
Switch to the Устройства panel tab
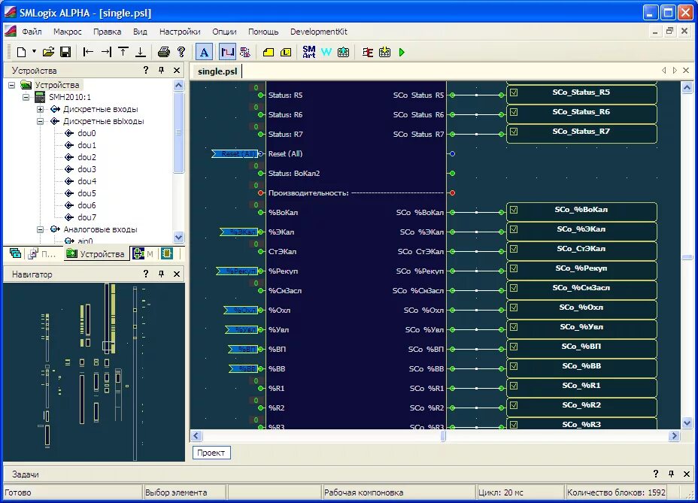click(x=96, y=253)
